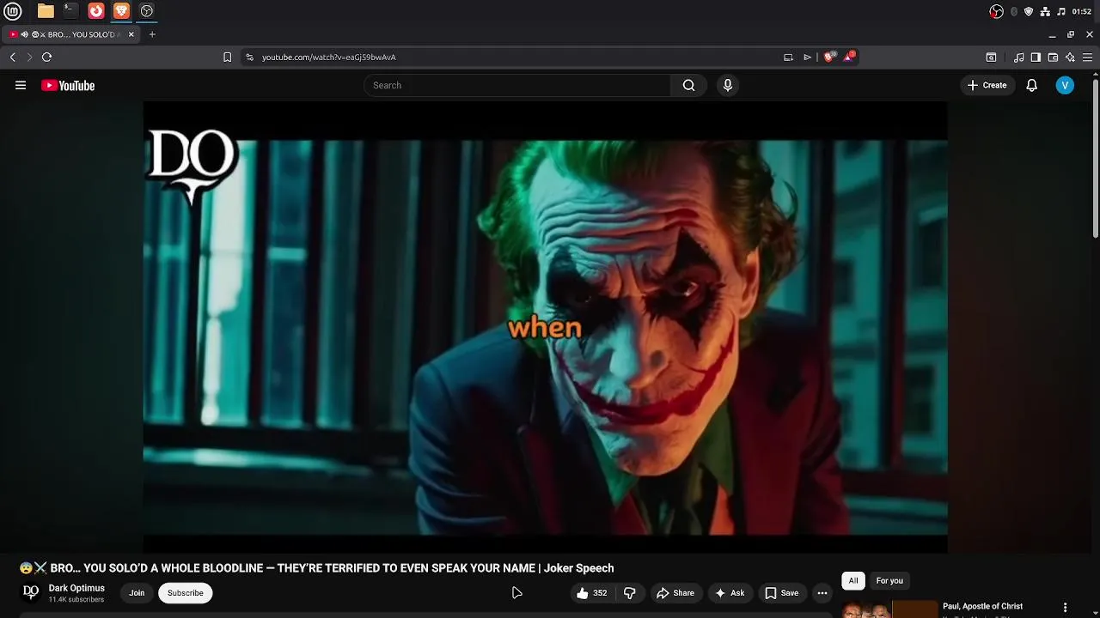Screen dimensions: 1100x618
Task: Select the YouTube video browser tab
Action: (73, 34)
